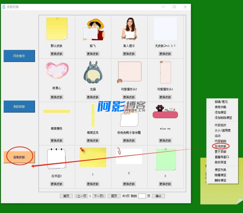Image resolution: width=243 pixels, height=213 pixels.
Task: Jump to the last page via 尾页
Action: pyautogui.click(x=114, y=196)
